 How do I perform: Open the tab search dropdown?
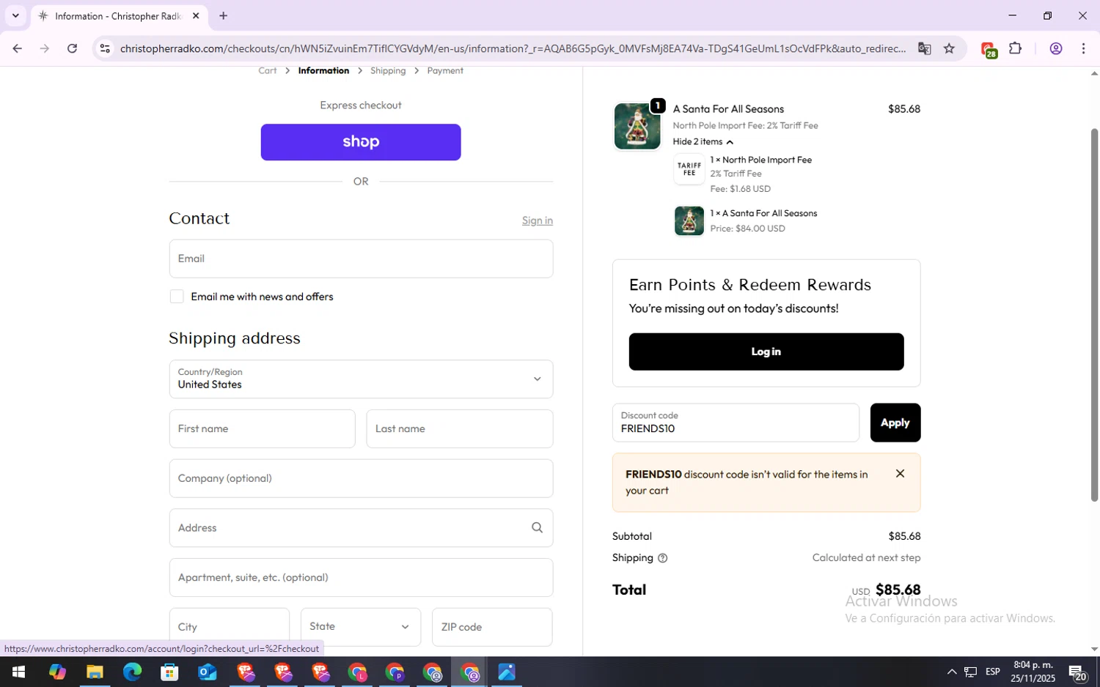(15, 15)
